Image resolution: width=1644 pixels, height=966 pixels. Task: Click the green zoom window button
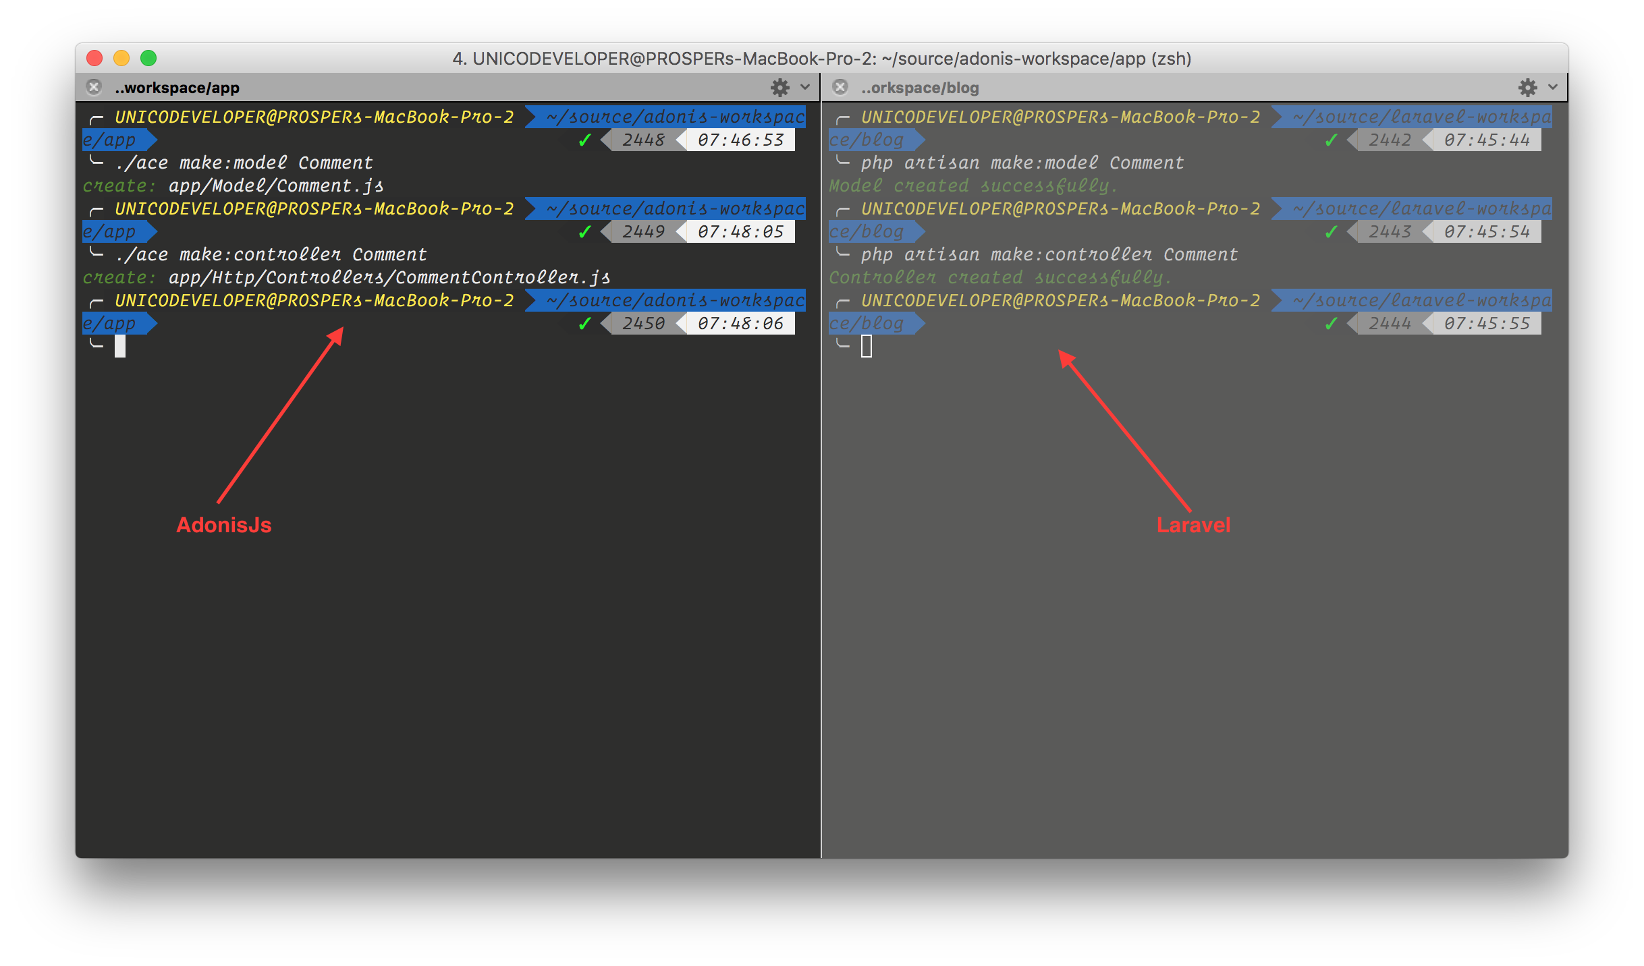pyautogui.click(x=148, y=59)
